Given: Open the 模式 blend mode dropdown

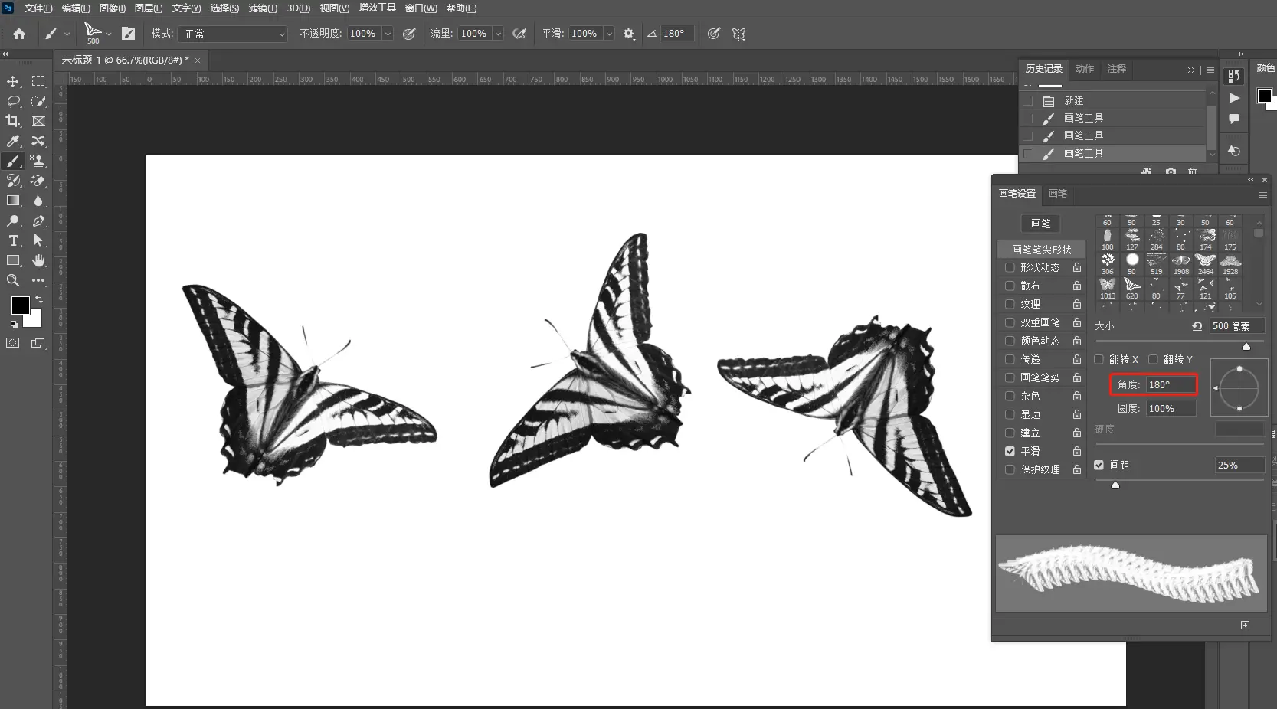Looking at the screenshot, I should [x=233, y=34].
